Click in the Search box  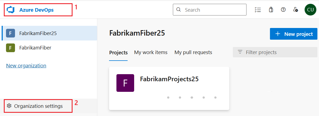[x=213, y=10]
